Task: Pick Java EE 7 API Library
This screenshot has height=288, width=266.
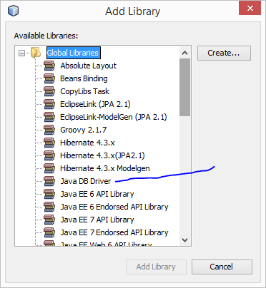Action: click(x=97, y=220)
